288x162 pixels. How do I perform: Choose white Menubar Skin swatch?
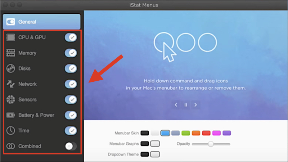(x=155, y=133)
